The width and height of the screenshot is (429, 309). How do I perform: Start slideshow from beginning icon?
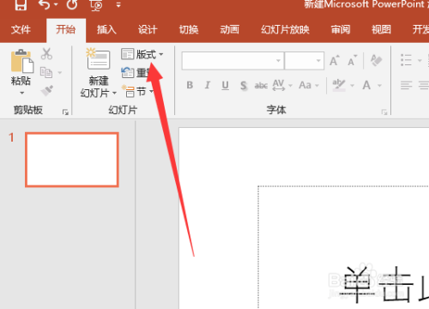[96, 5]
